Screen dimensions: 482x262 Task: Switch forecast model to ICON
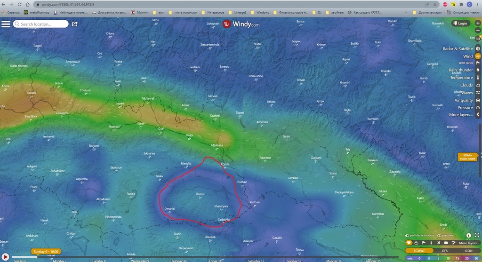tap(468, 251)
